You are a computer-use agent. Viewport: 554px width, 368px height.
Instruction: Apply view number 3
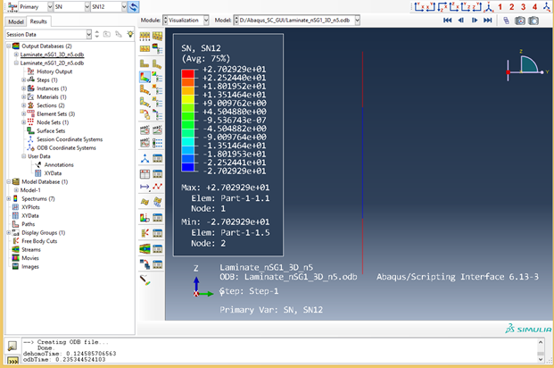[524, 7]
